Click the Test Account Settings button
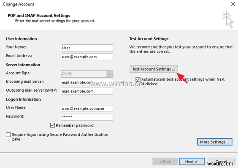The width and height of the screenshot is (238, 168). (x=154, y=69)
